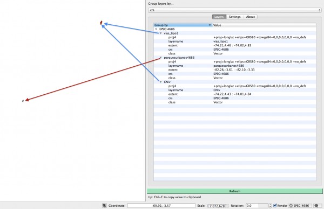Viewport: 324px width, 209px height.
Task: Click the Coordinate input field
Action: coord(161,206)
